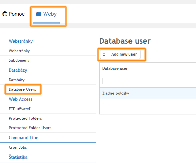This screenshot has height=163, width=196.
Task: Open Protected Folder Users page
Action: pos(30,128)
